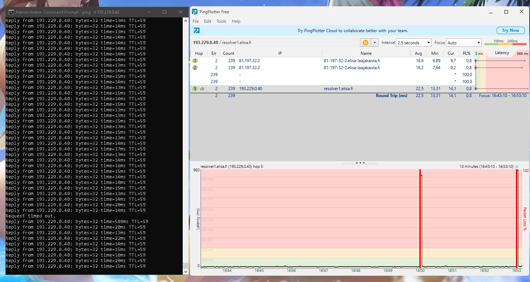Open the Focus dropdown set to Auto
This screenshot has height=282, width=530.
(x=464, y=43)
